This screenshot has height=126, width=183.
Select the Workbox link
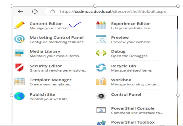121,80
